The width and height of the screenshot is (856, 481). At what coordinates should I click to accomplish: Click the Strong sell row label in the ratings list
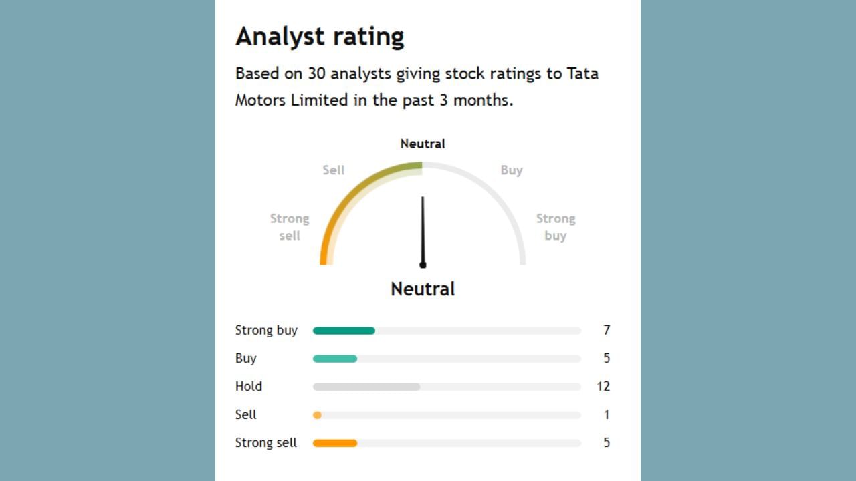point(266,443)
